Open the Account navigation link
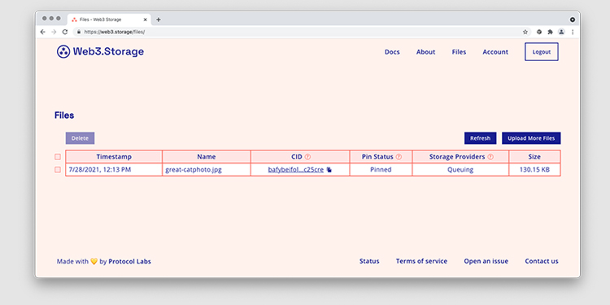This screenshot has height=305, width=610. [x=495, y=52]
